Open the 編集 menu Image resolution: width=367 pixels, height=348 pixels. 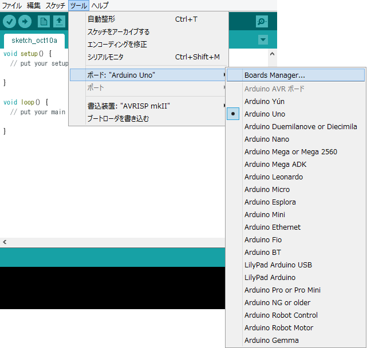(33, 5)
